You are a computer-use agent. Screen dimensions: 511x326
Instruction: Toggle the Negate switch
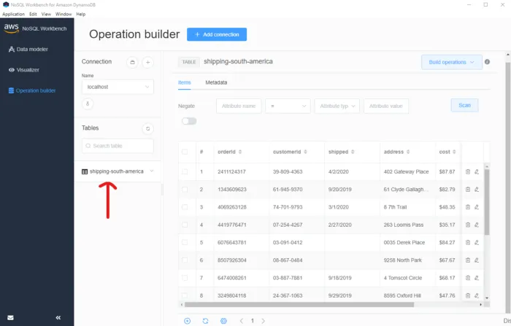pos(189,121)
